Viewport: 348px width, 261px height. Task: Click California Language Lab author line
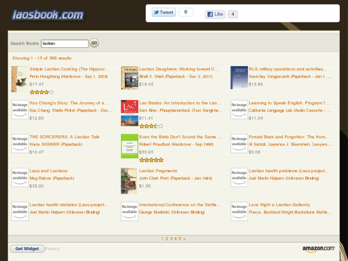290,111
